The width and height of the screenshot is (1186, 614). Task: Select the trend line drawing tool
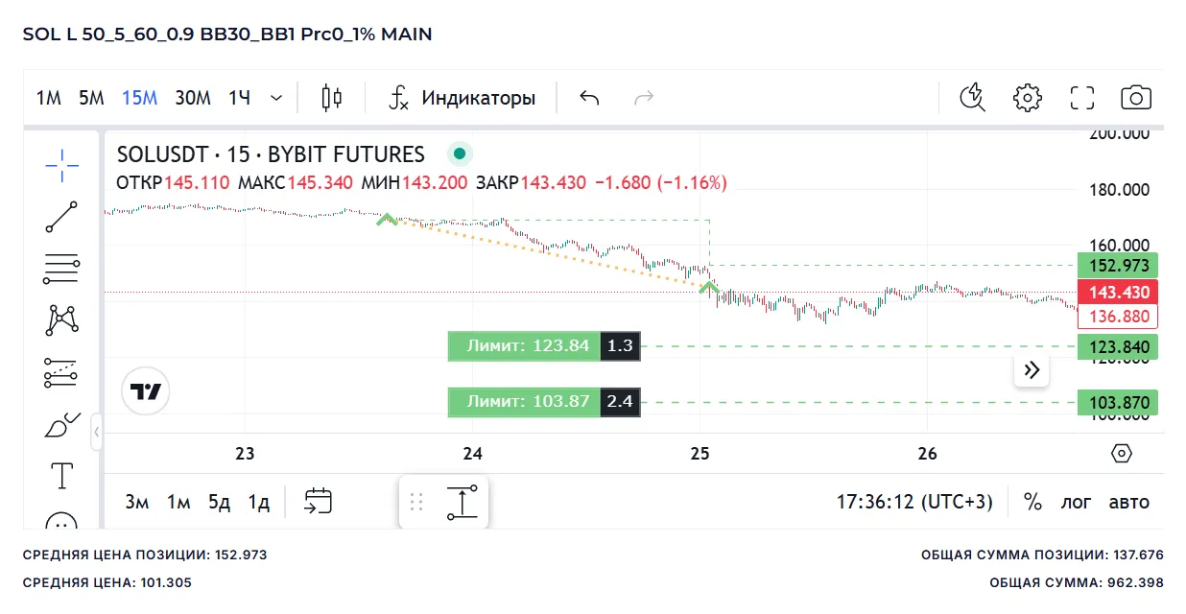(x=62, y=217)
